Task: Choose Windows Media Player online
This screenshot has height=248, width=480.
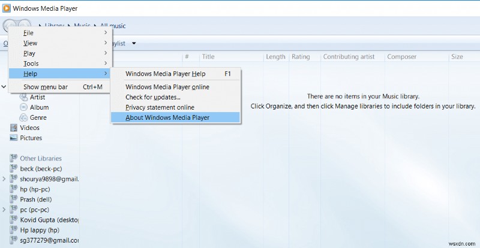Action: point(175,87)
